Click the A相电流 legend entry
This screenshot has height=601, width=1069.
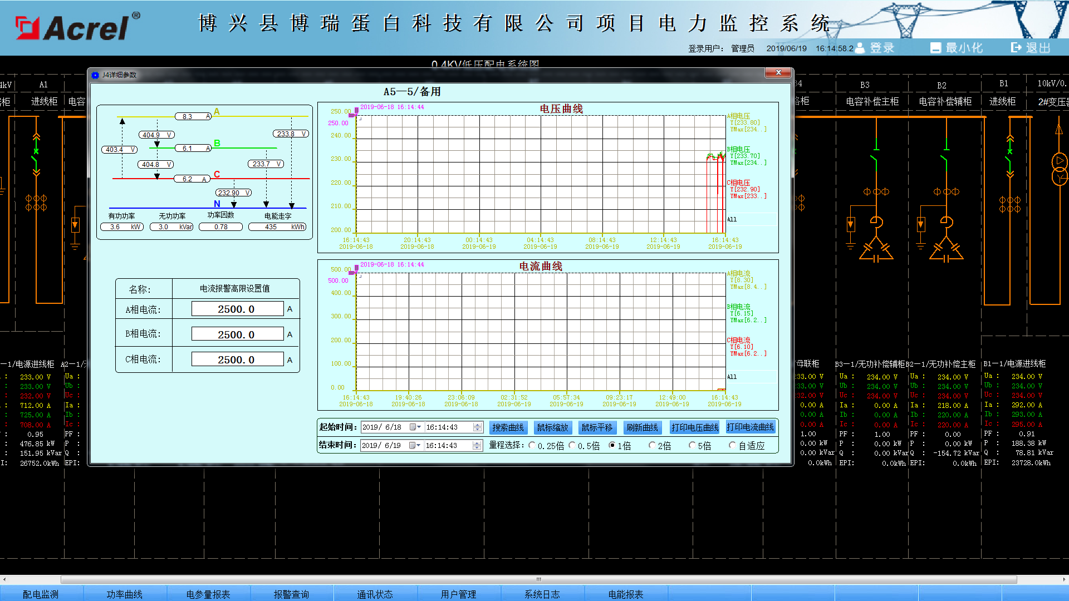click(x=747, y=280)
